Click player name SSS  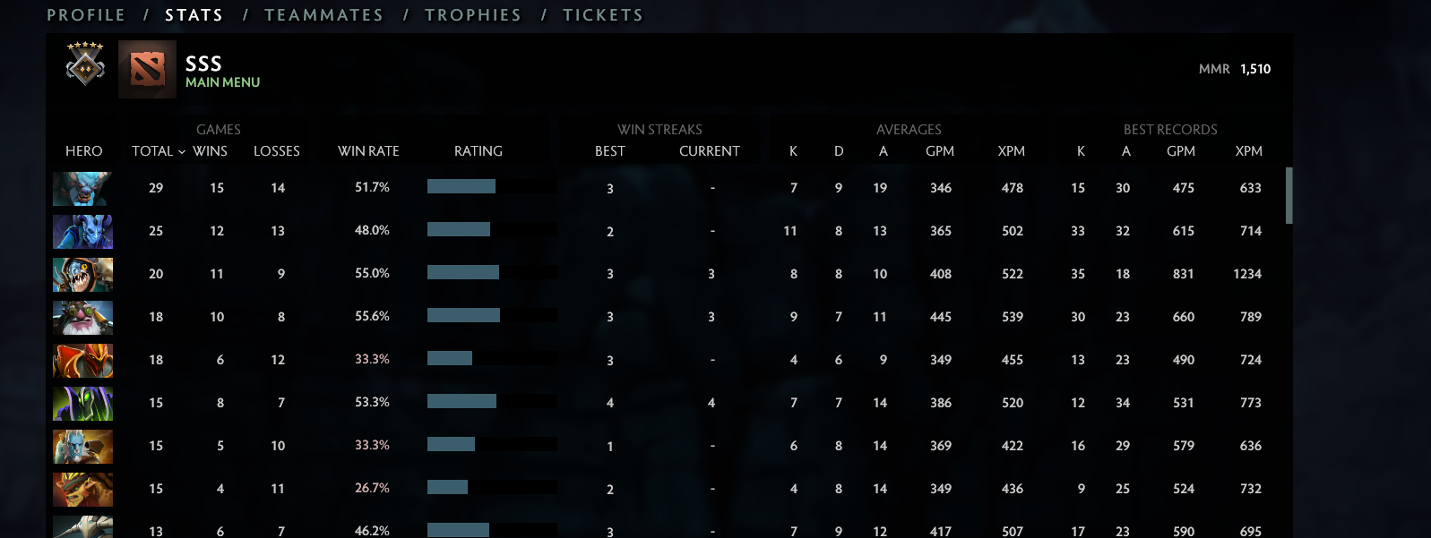tap(203, 64)
